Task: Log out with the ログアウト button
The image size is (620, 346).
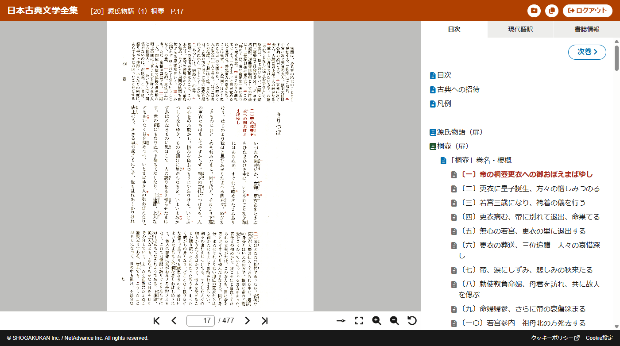Action: click(588, 11)
